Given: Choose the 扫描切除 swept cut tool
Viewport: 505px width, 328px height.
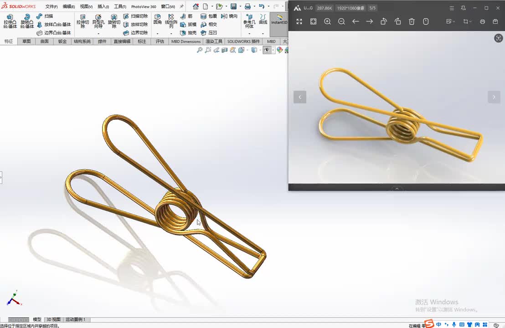Looking at the screenshot, I should [x=135, y=16].
